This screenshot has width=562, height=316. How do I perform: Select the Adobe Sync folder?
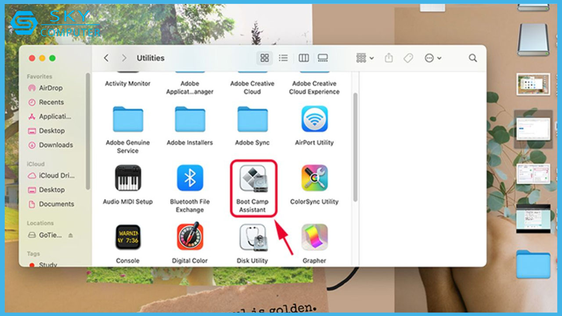[x=252, y=119]
